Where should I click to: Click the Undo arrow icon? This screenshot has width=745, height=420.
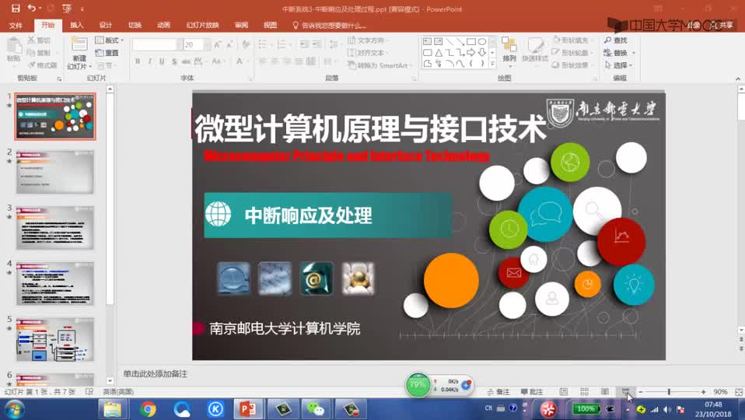(31, 9)
